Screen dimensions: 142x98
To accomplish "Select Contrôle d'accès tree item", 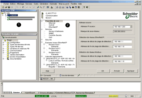I will [x=55, y=35].
